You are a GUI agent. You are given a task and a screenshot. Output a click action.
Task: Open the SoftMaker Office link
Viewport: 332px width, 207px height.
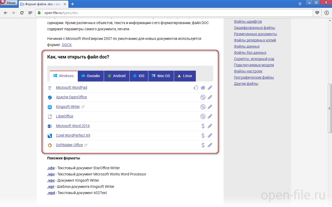pos(69,145)
